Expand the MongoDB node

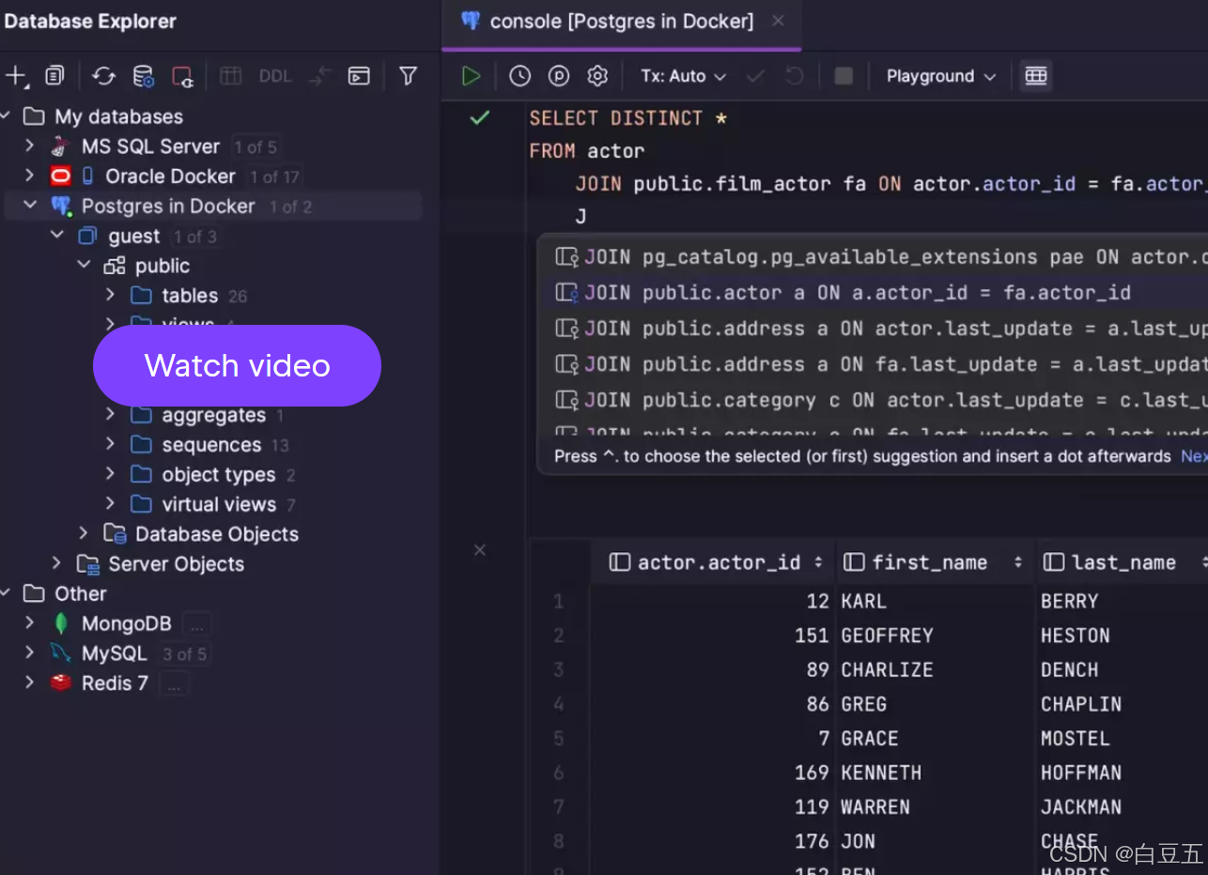[29, 622]
